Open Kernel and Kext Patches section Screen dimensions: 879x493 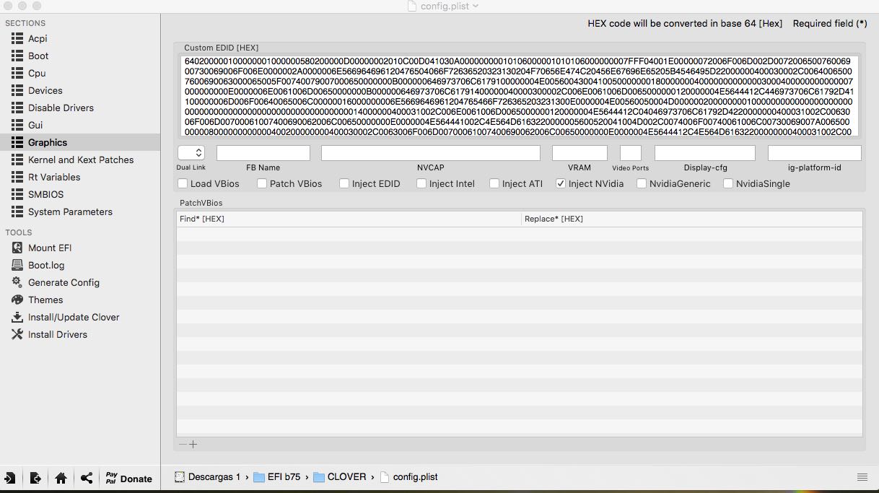click(81, 160)
